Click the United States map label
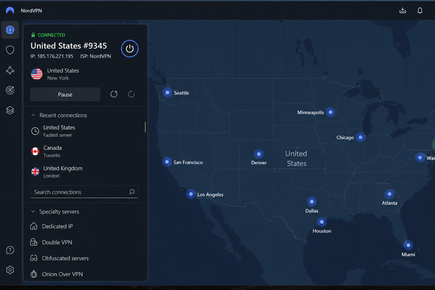This screenshot has width=435, height=290. [296, 158]
